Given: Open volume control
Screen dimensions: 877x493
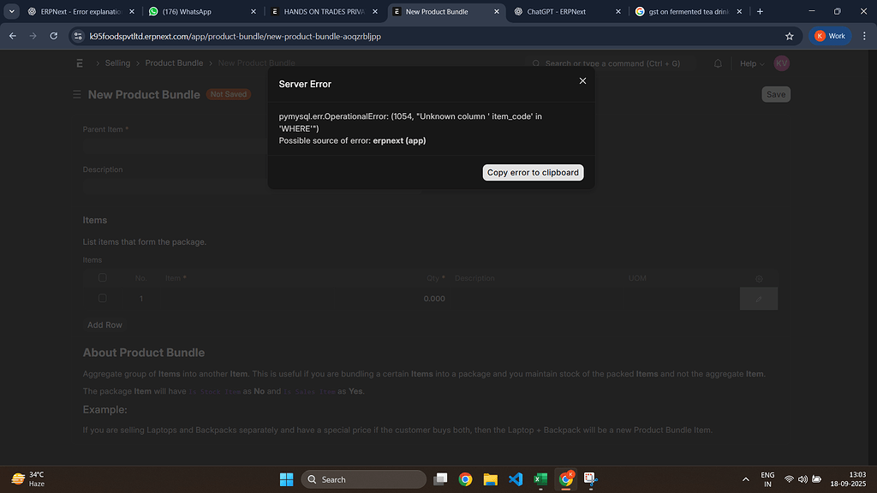Looking at the screenshot, I should 802,479.
